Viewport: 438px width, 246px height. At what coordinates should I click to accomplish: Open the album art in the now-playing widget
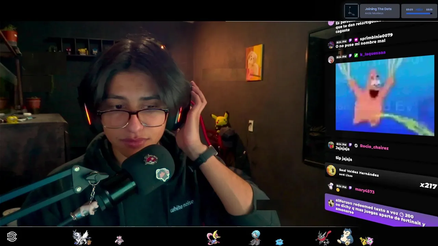point(351,11)
